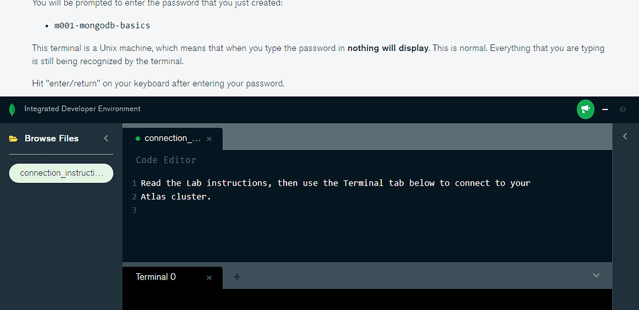This screenshot has height=310, width=639.
Task: Click empty line 3 in code editor
Action: (312, 210)
